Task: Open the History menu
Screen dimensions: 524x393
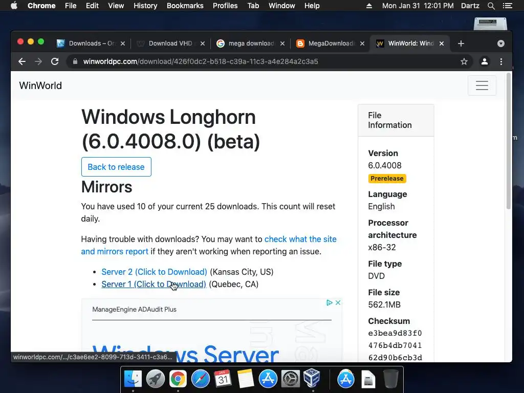Action: tap(145, 6)
